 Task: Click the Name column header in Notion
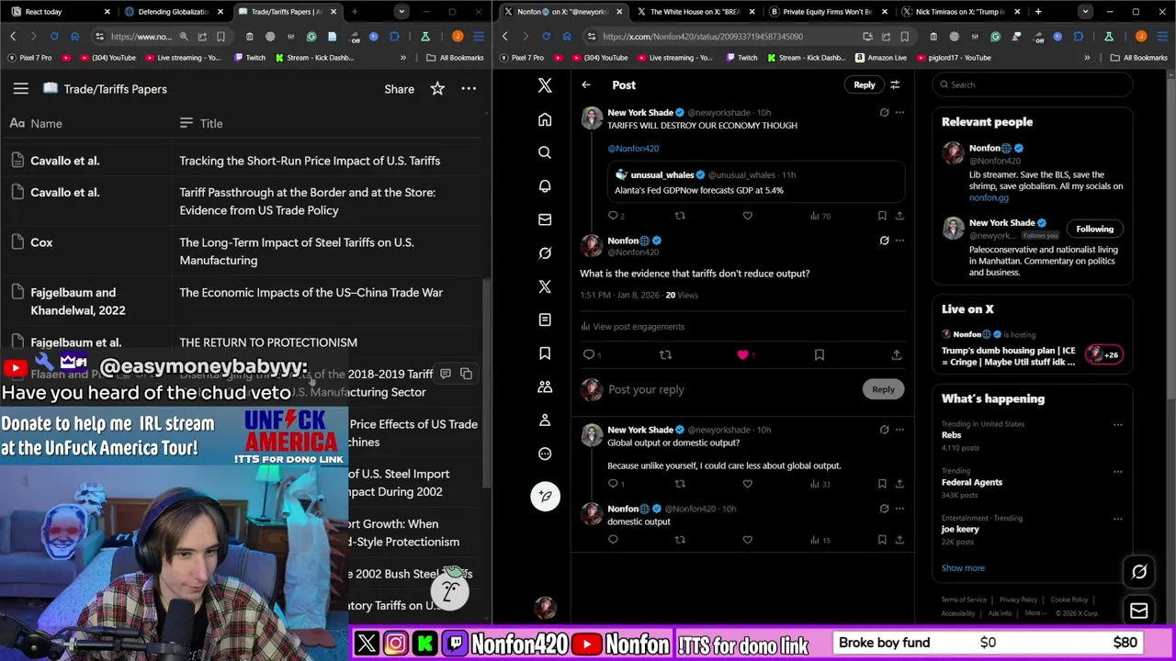46,123
